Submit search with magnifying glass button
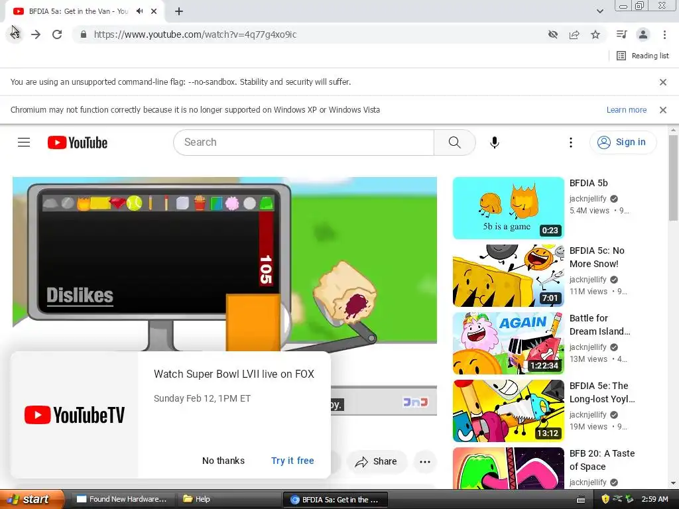 click(455, 142)
